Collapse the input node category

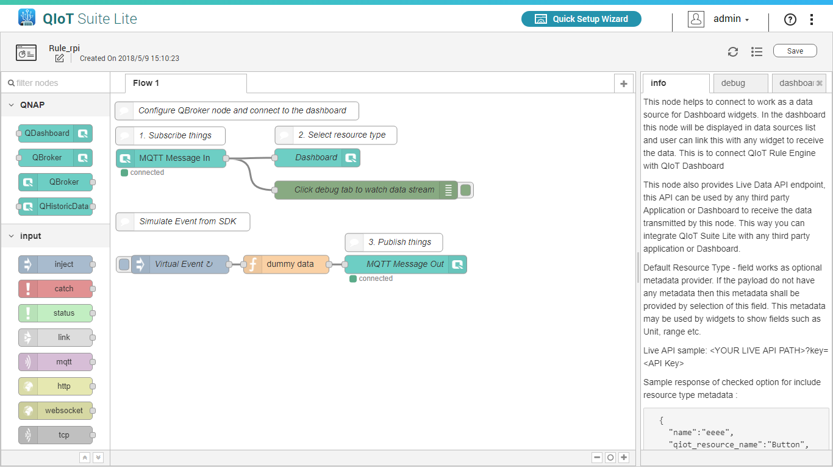click(12, 236)
